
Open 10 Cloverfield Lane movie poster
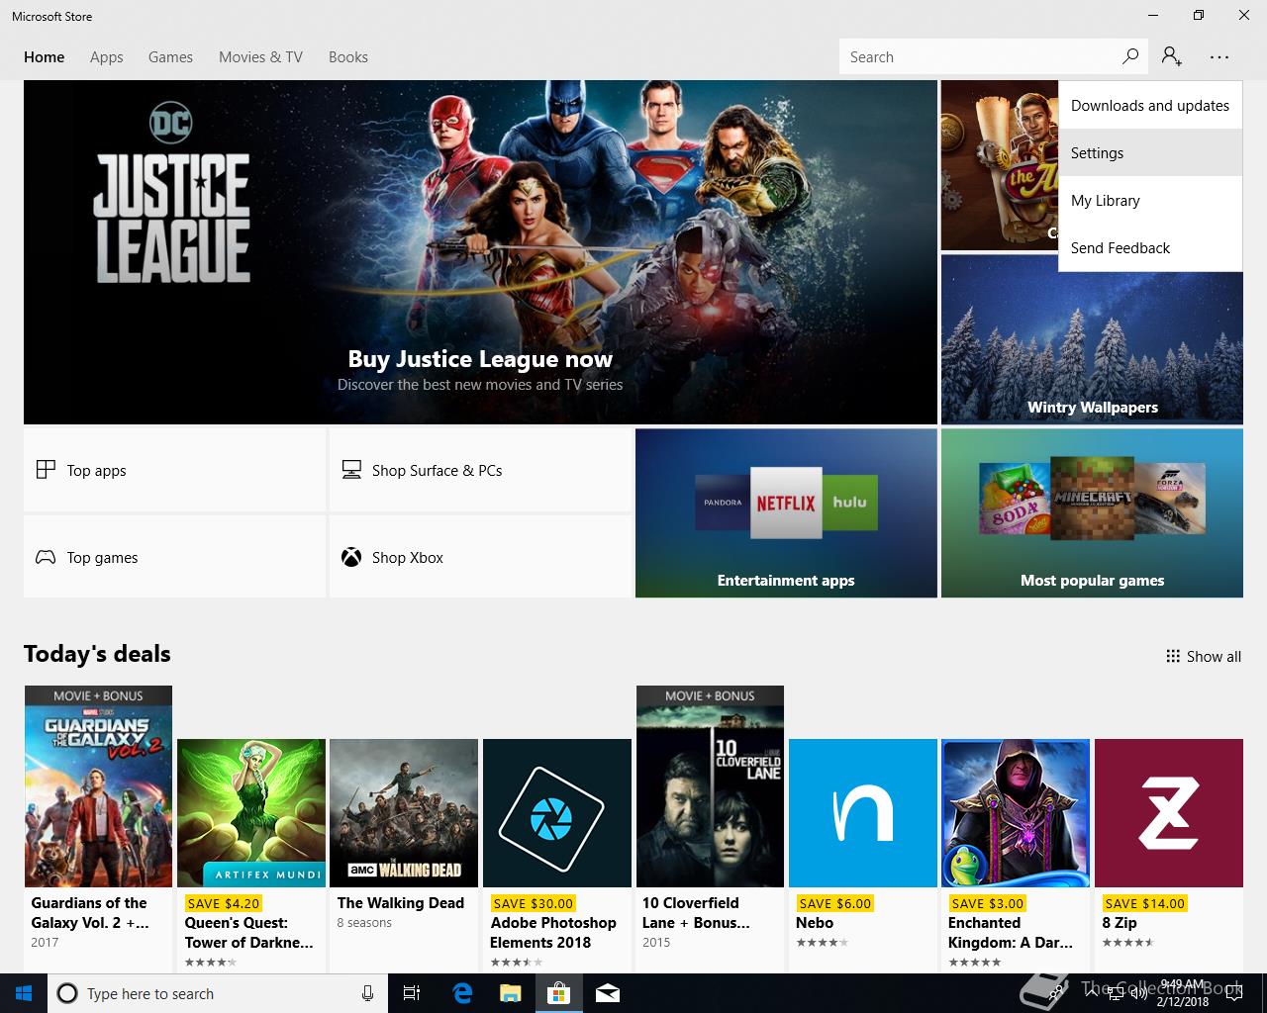pyautogui.click(x=710, y=786)
